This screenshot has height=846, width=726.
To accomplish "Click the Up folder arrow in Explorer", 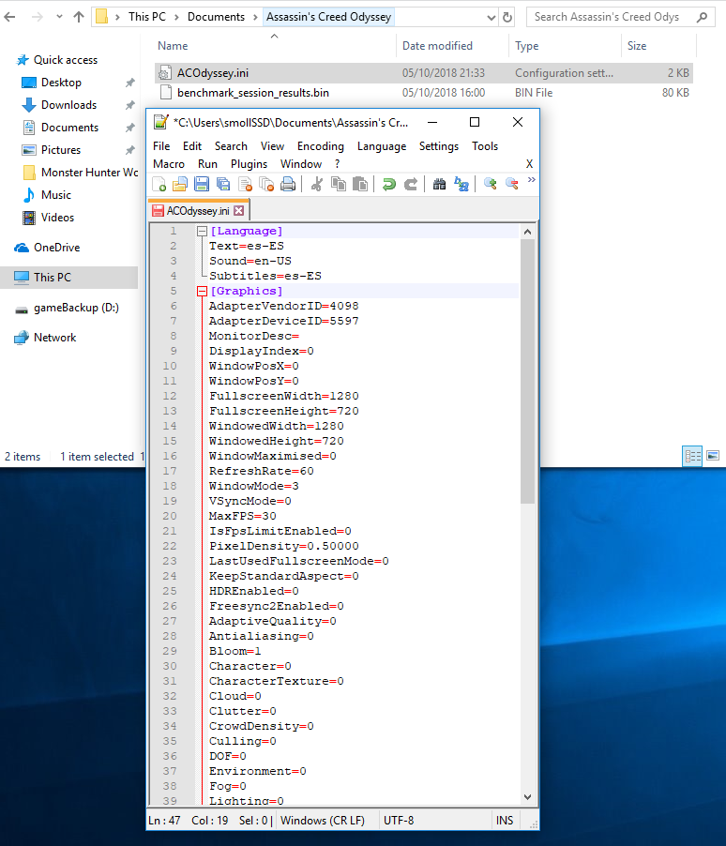I will [x=79, y=17].
